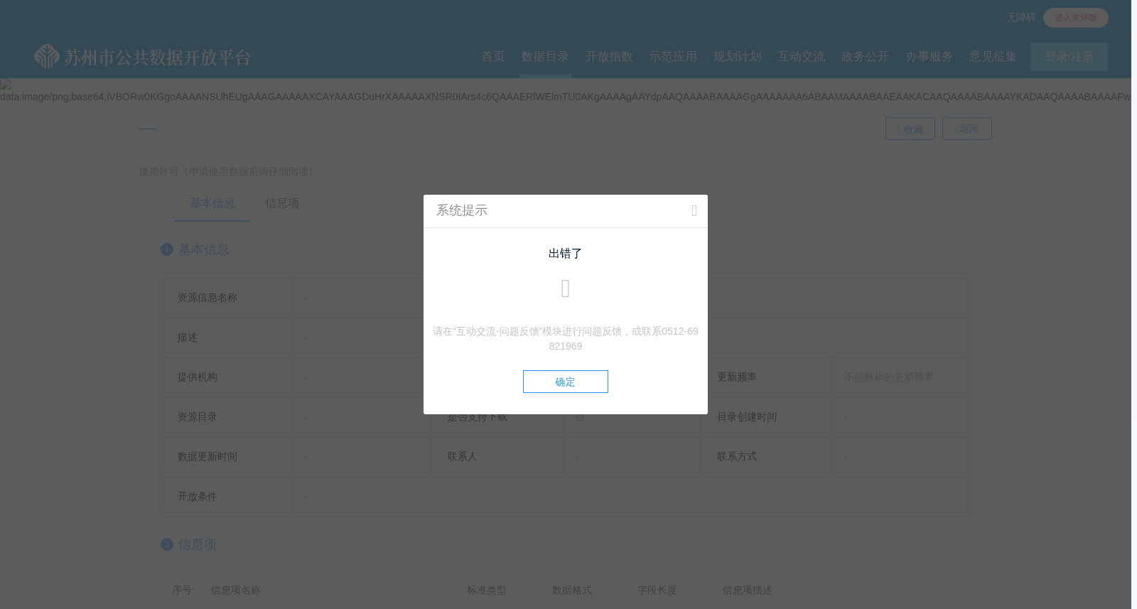The width and height of the screenshot is (1137, 609).
Task: Click the 联系方式 table label
Action: (x=737, y=457)
